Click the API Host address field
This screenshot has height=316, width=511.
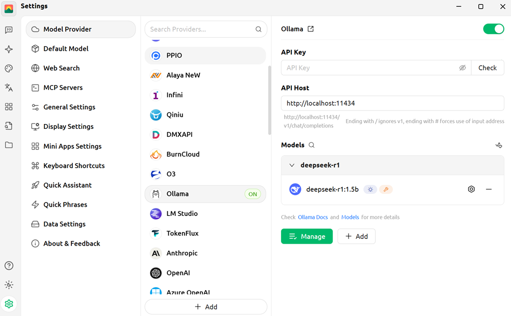(393, 103)
